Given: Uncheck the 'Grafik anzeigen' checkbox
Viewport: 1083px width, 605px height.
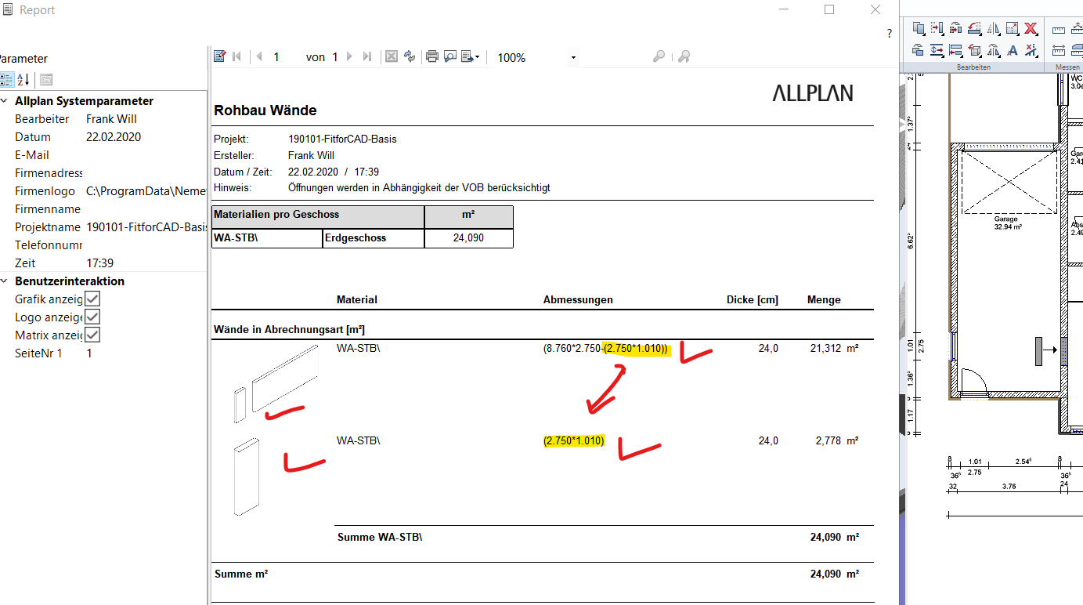Looking at the screenshot, I should click(92, 299).
